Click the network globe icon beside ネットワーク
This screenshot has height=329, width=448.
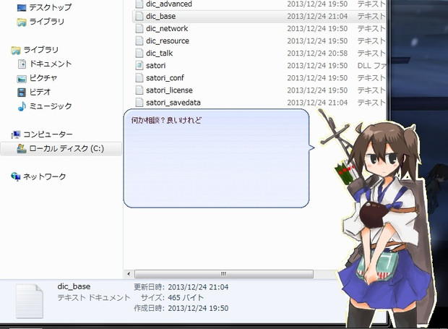coord(16,176)
